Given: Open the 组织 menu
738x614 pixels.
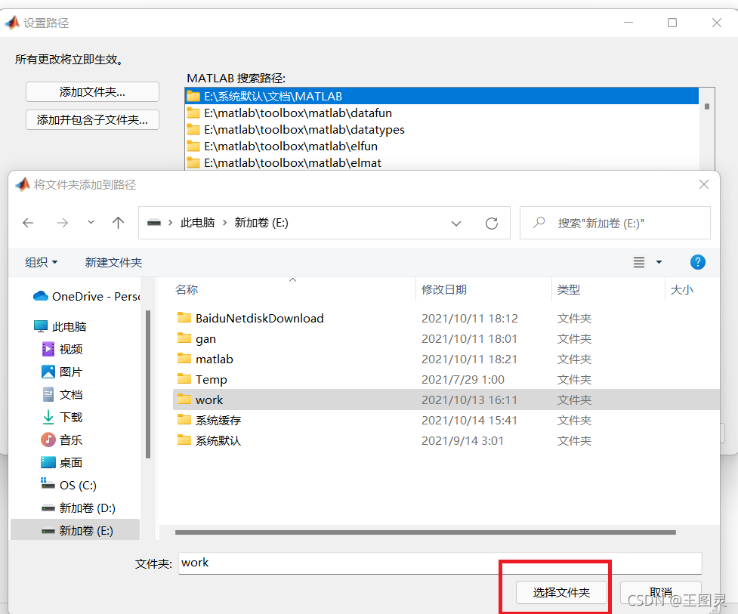Looking at the screenshot, I should coord(41,262).
